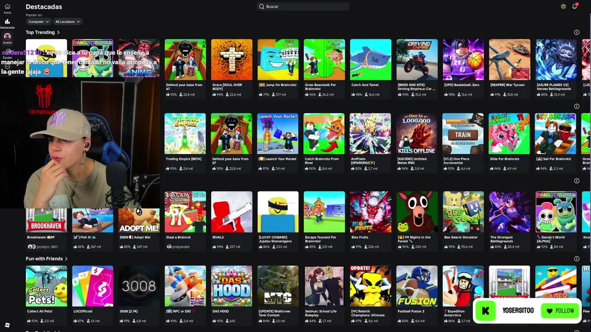Expand the Computer device dropdown
Viewport: 591px width, 332px height.
tap(38, 22)
